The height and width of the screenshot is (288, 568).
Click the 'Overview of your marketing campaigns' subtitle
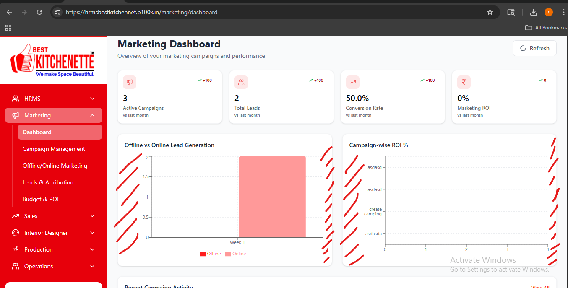(191, 56)
